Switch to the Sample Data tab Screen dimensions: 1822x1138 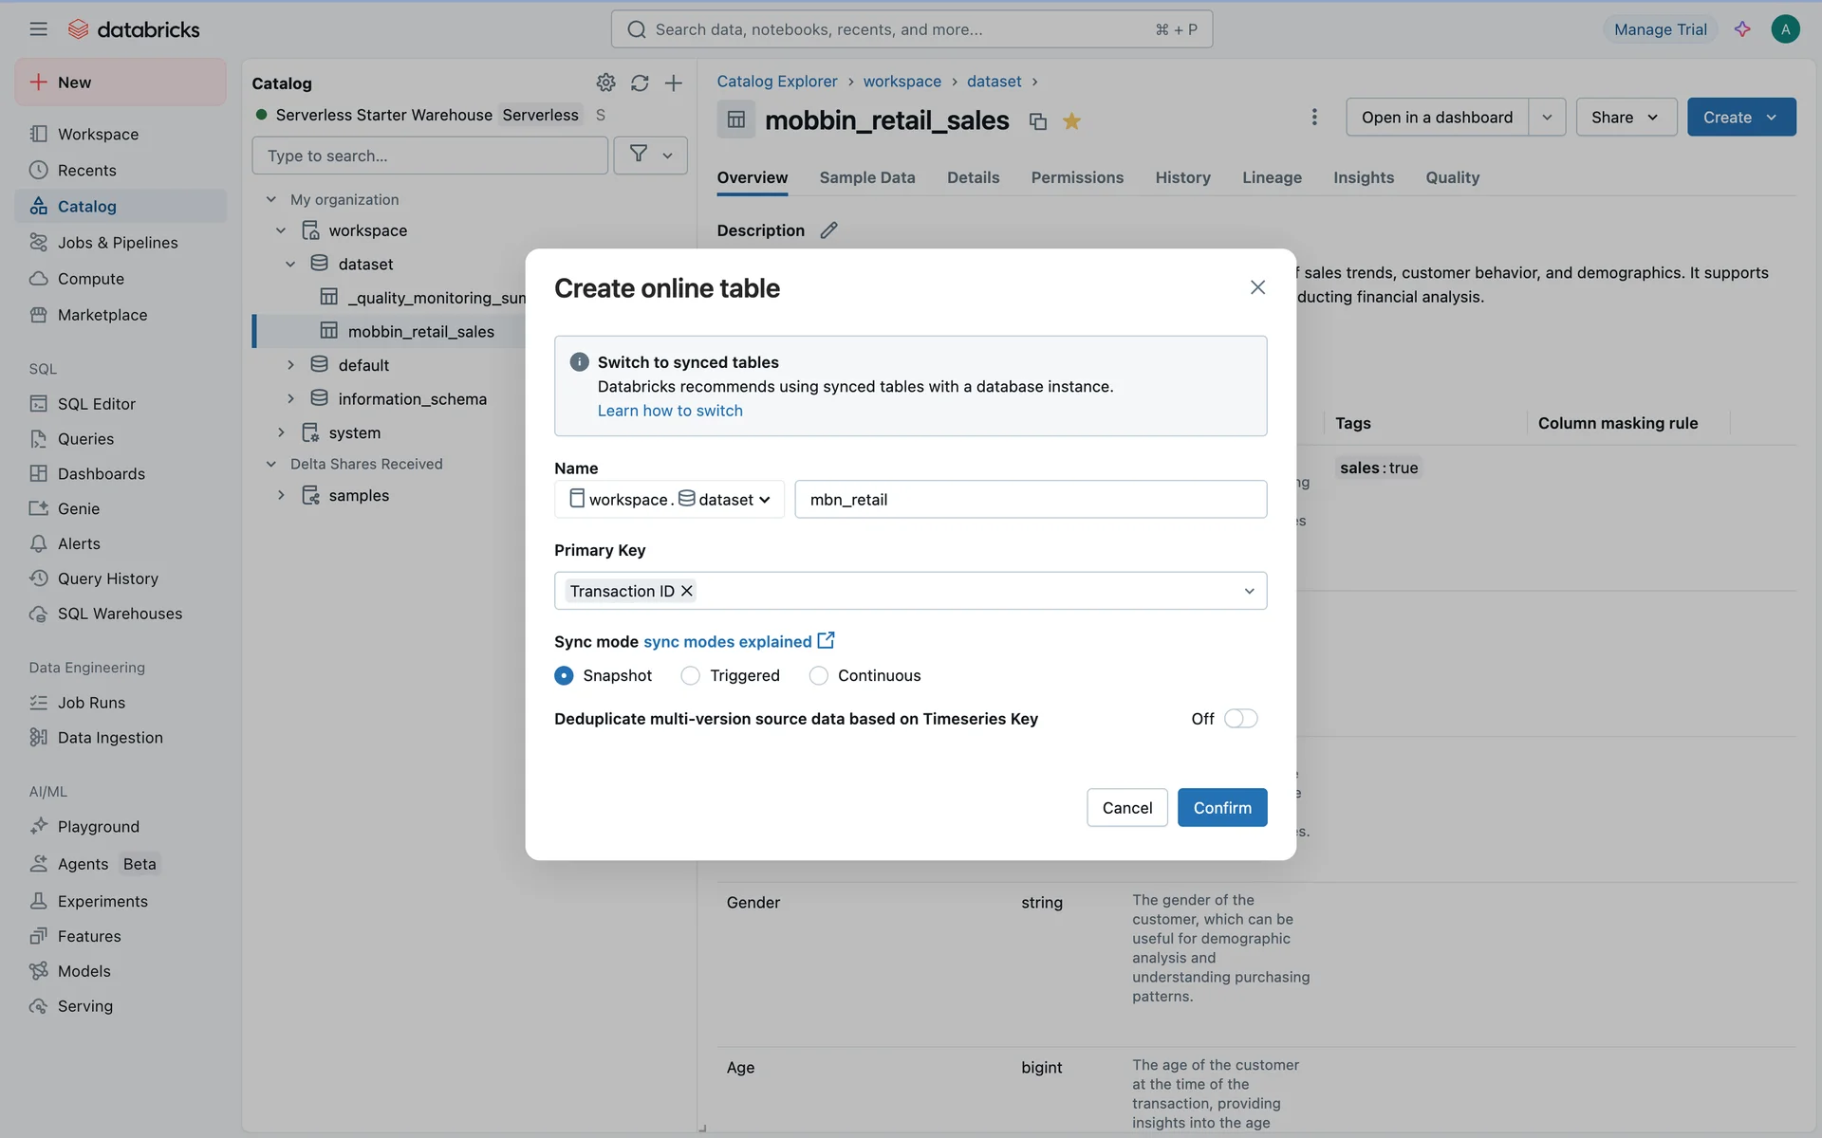coord(866,177)
